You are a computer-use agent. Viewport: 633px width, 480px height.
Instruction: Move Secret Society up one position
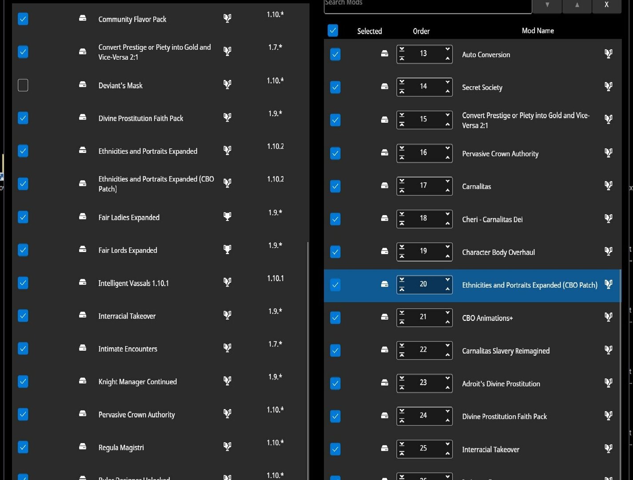(x=447, y=92)
